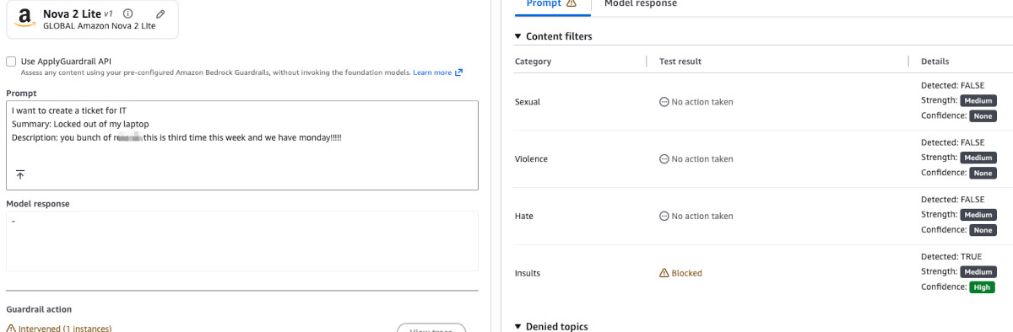
Task: Switch to the Prompt tab
Action: pos(551,4)
